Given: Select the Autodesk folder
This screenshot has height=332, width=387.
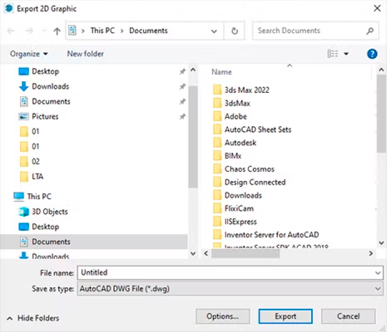Looking at the screenshot, I should click(234, 143).
